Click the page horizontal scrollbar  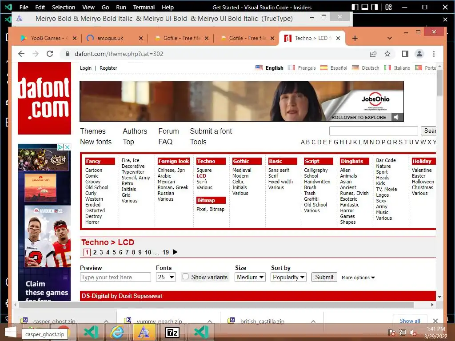(216, 305)
